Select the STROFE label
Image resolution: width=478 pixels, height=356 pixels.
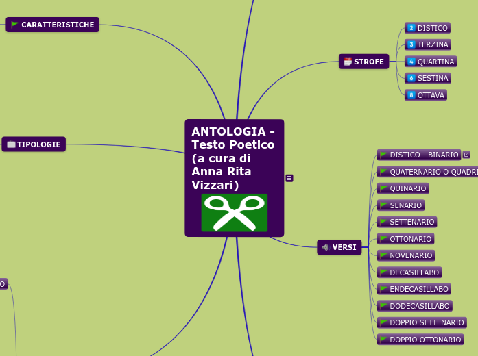coord(368,62)
